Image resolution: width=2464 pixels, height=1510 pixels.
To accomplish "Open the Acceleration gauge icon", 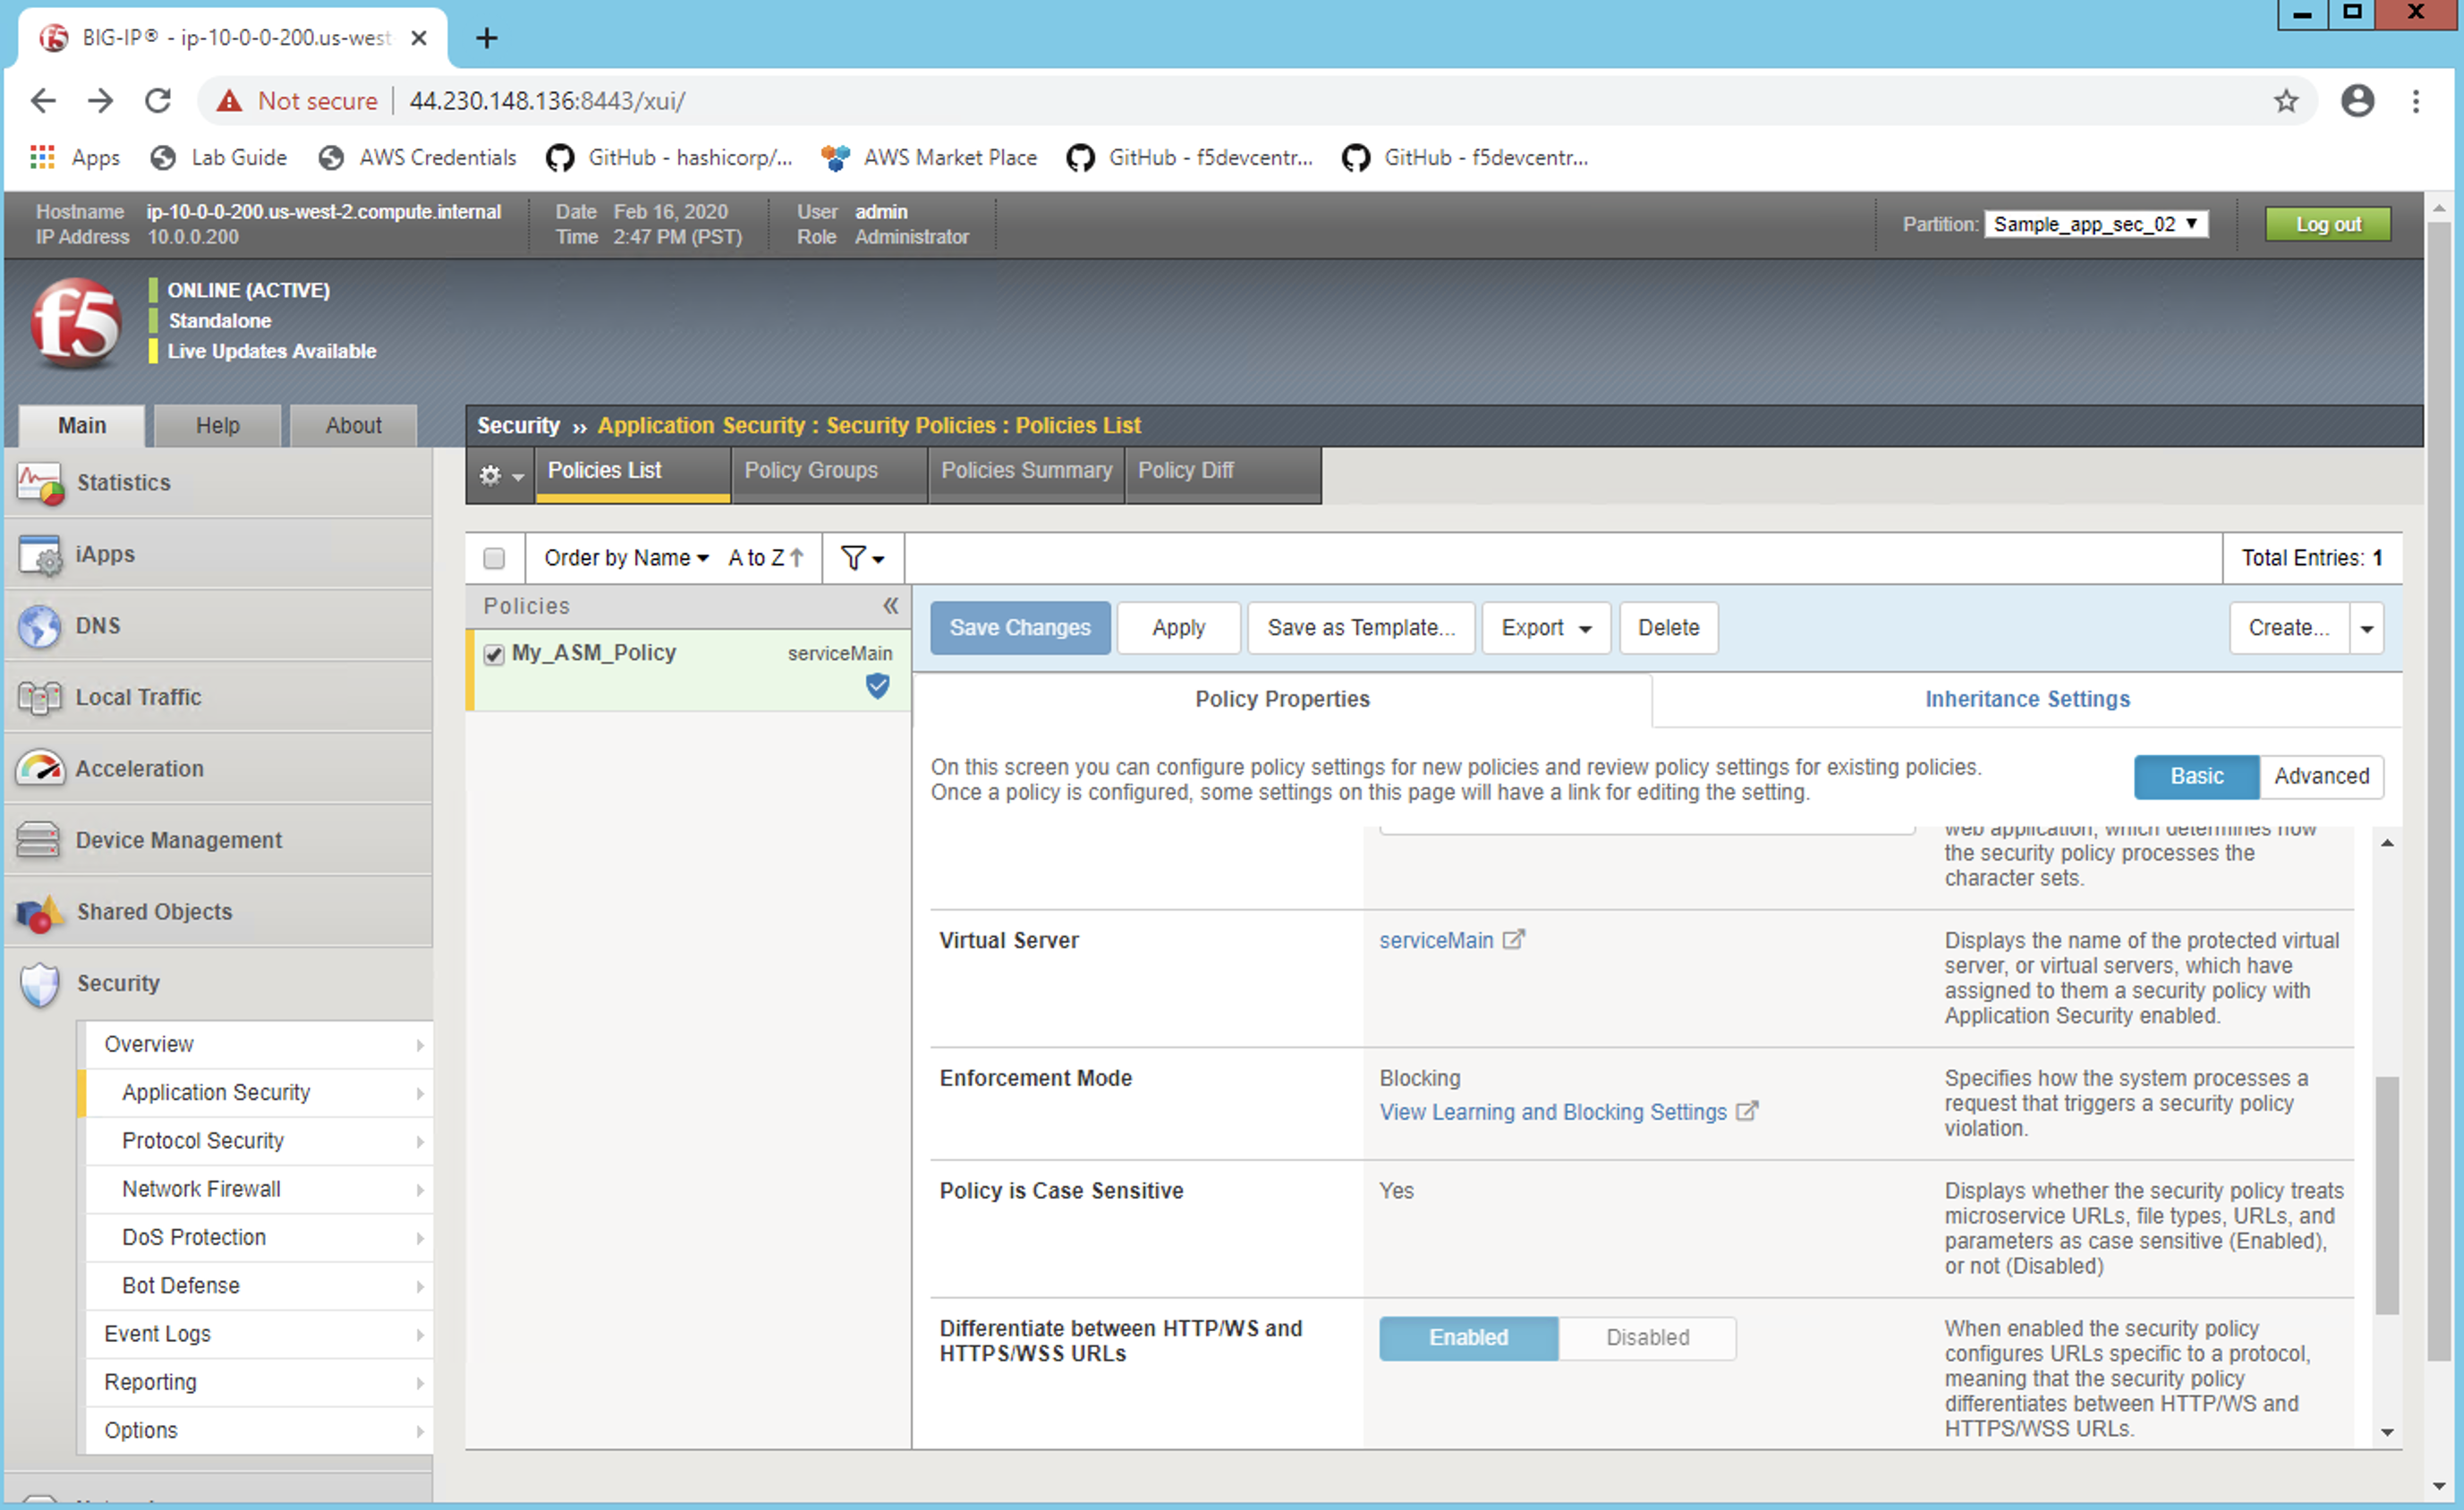I will 40,769.
